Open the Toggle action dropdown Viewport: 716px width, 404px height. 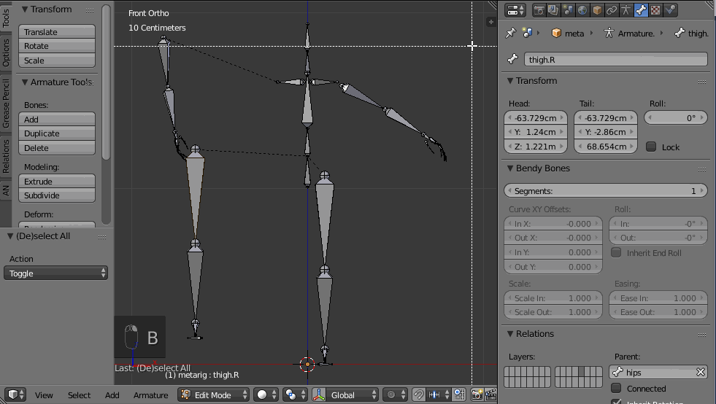(55, 273)
